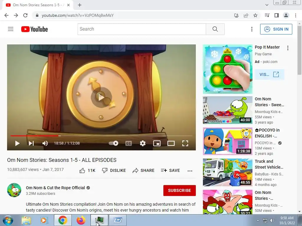This screenshot has width=302, height=226.
Task: Toggle closed captions CC button
Action: click(129, 143)
